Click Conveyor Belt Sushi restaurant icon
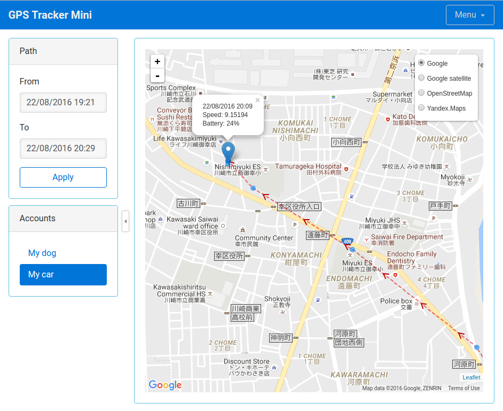The height and width of the screenshot is (411, 503). click(152, 119)
